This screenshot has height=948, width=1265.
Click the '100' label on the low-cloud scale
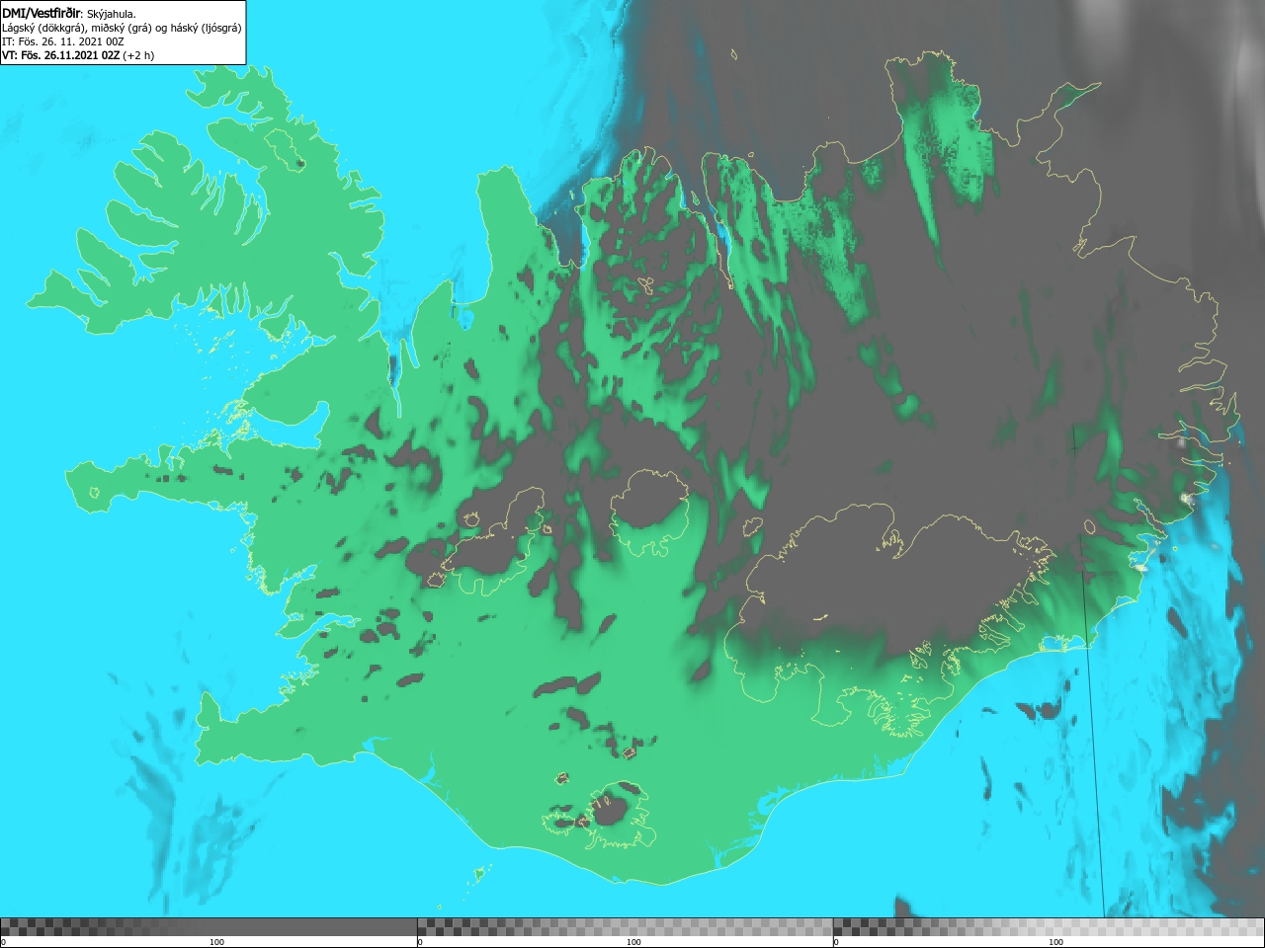(217, 942)
